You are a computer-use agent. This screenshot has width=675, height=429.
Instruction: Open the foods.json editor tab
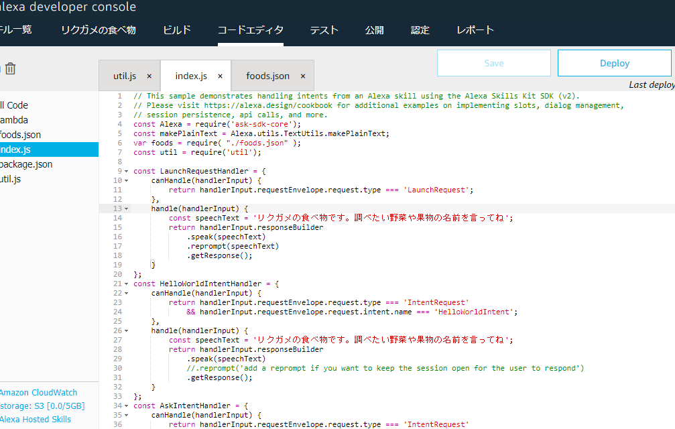pyautogui.click(x=267, y=76)
